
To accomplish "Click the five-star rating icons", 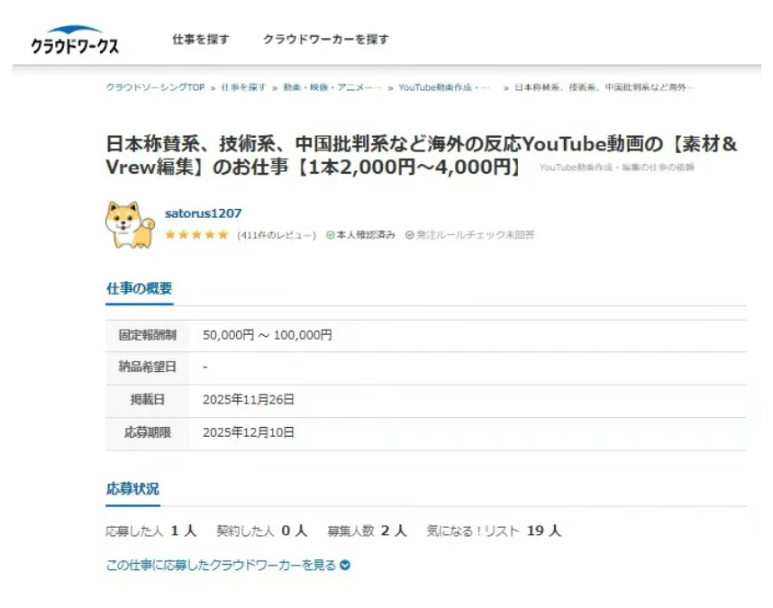I will pyautogui.click(x=196, y=235).
